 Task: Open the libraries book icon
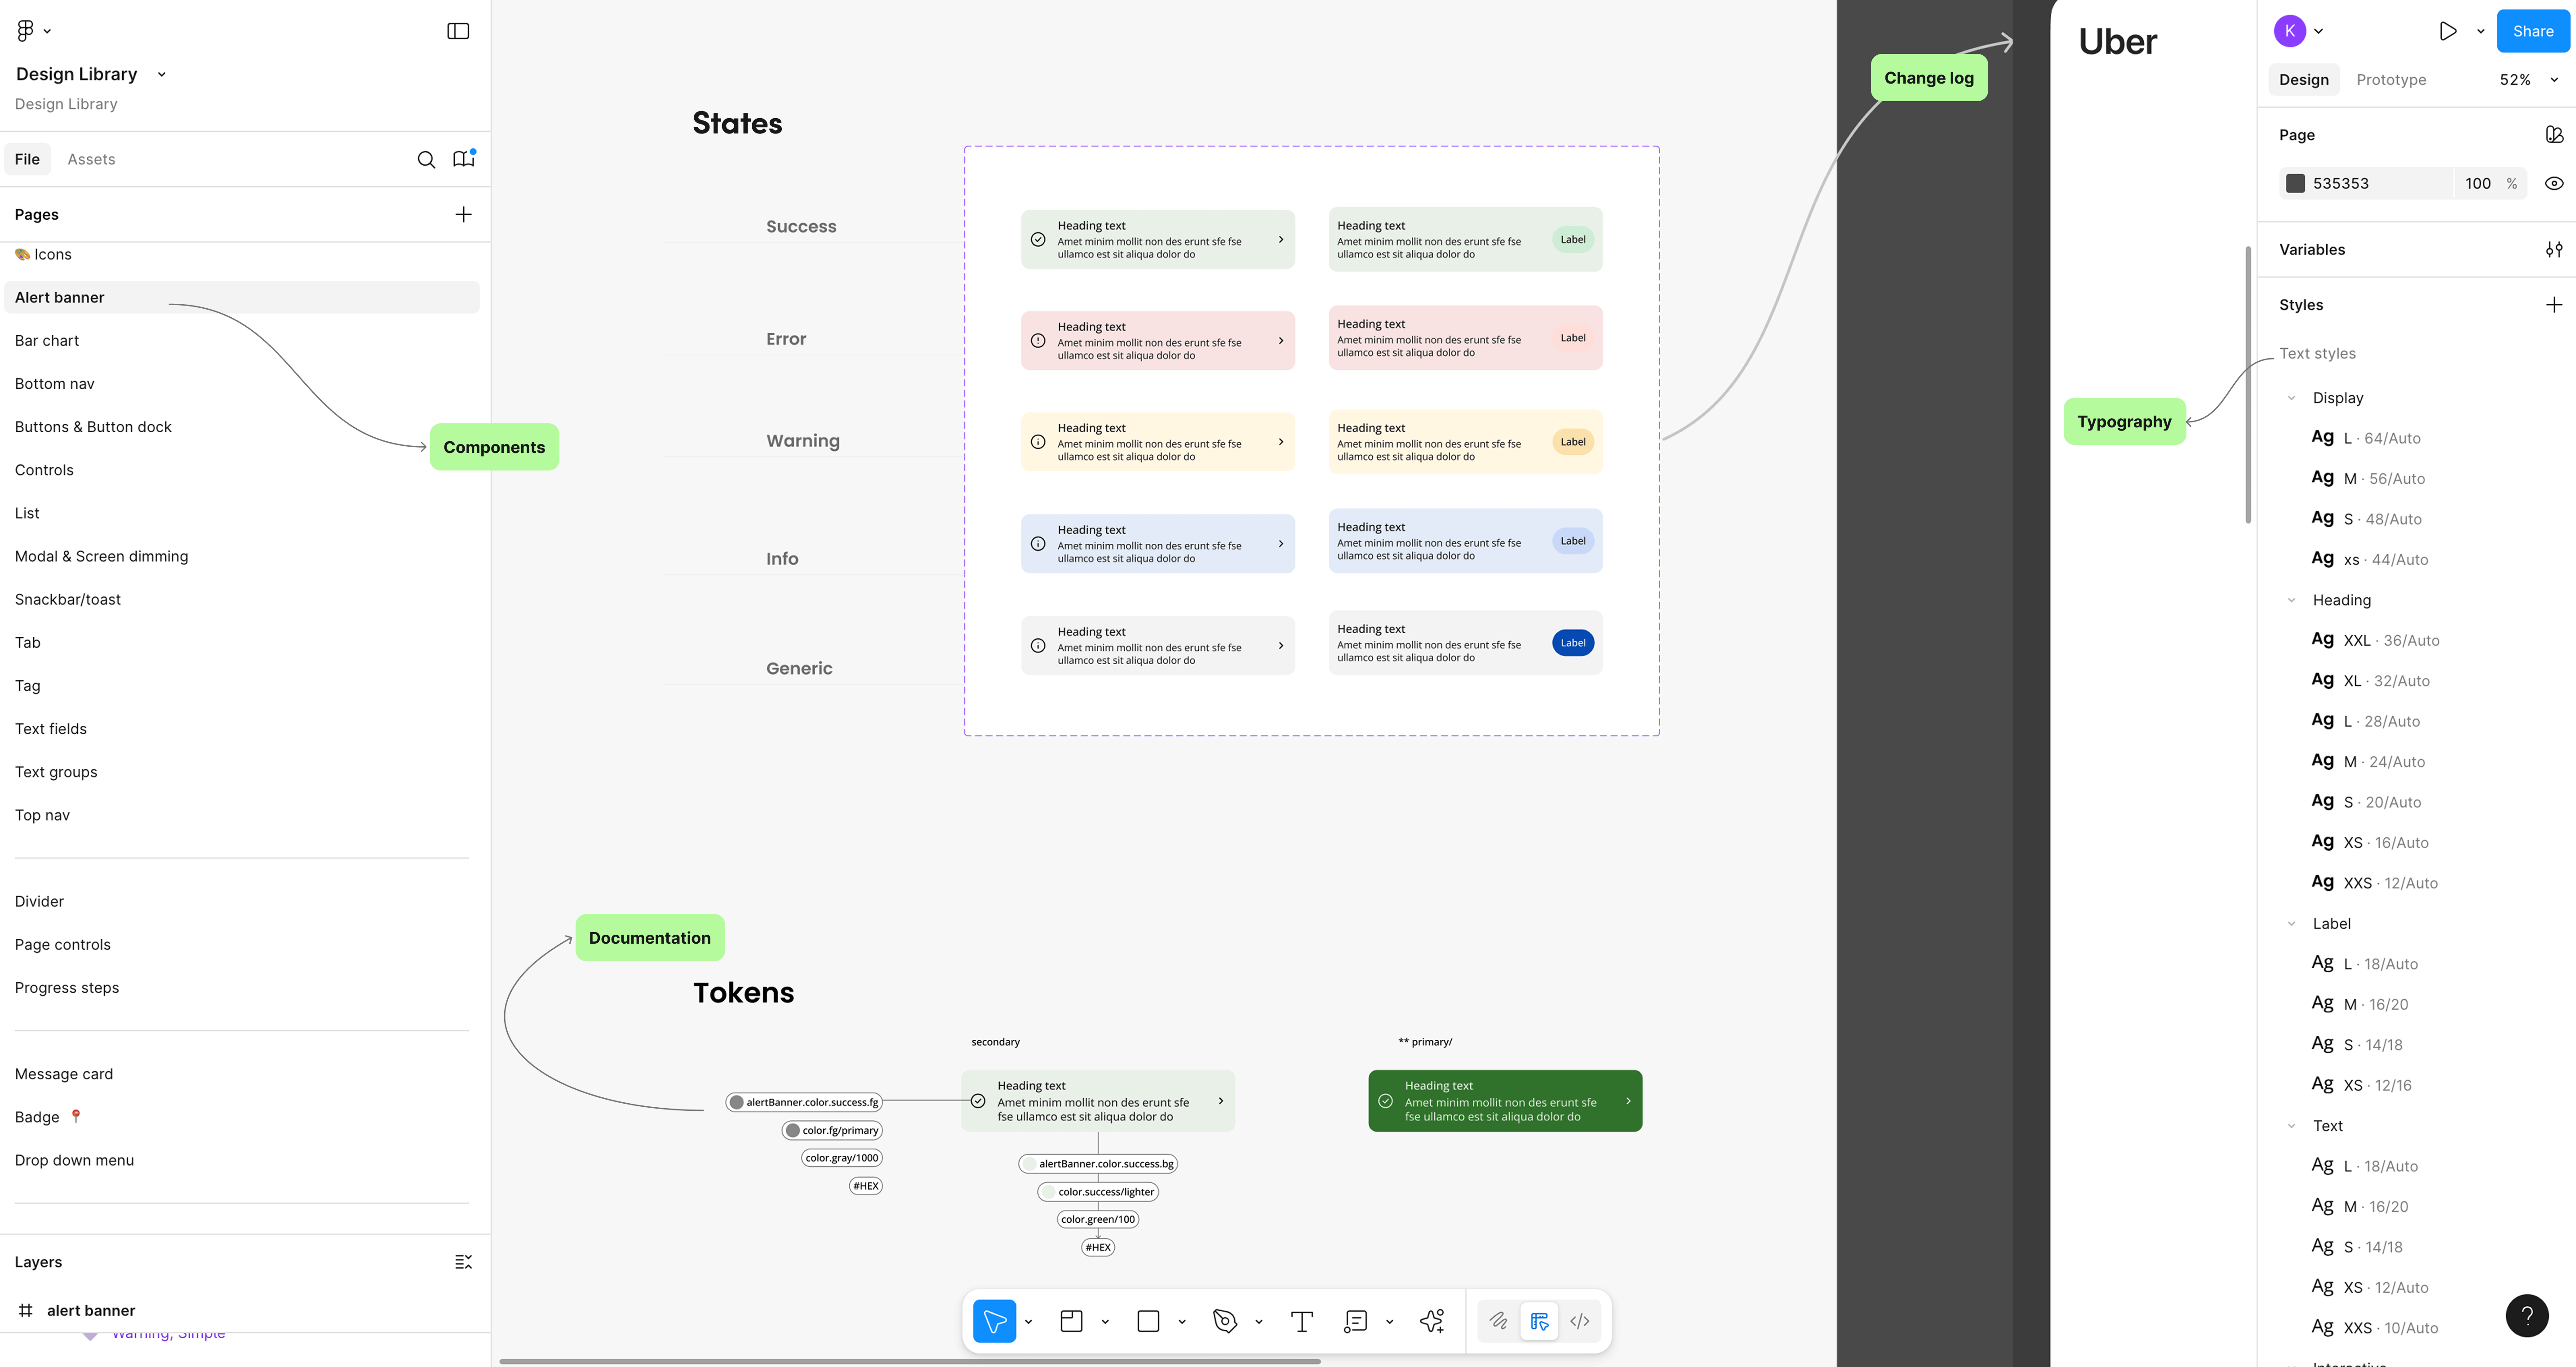pos(463,159)
